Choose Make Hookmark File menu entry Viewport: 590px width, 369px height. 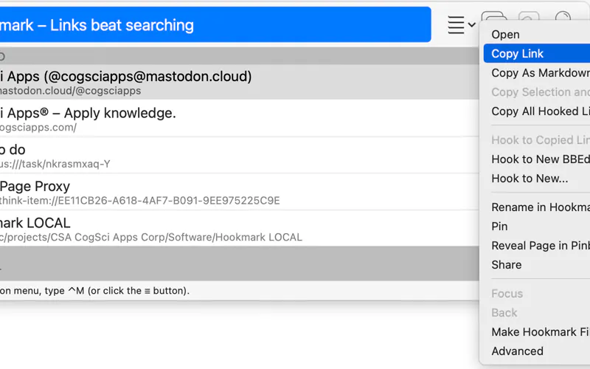(x=537, y=331)
